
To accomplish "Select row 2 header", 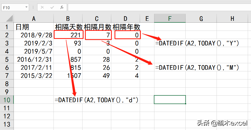I will pos(7,35).
